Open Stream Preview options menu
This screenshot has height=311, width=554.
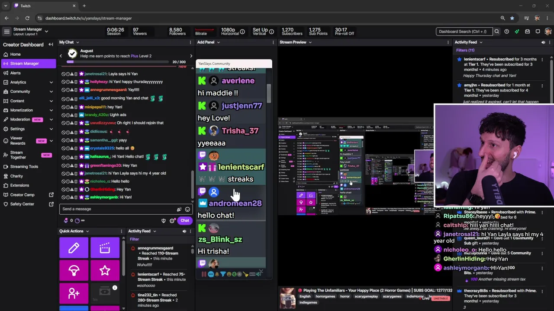pos(448,42)
